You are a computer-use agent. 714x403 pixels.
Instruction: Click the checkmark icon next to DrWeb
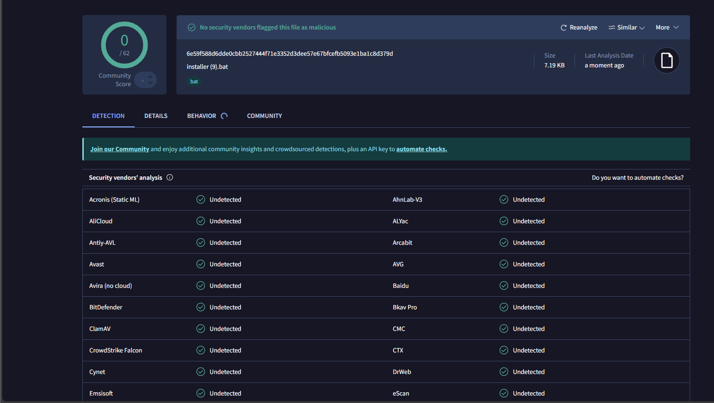tap(503, 372)
